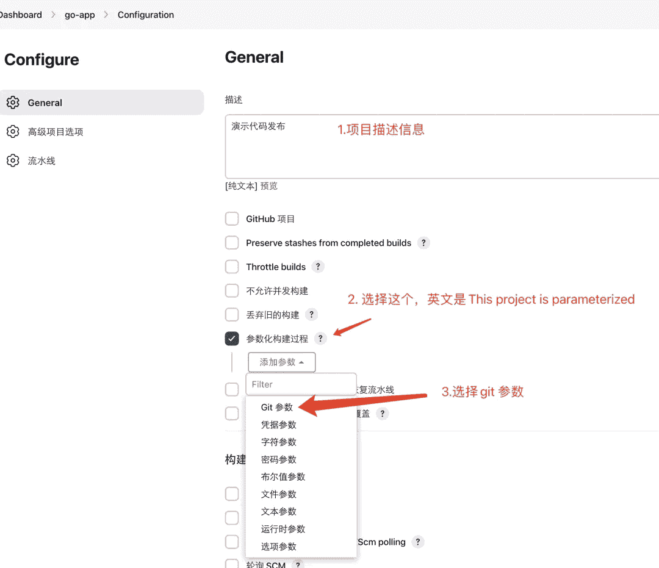The image size is (659, 568).
Task: Click the gear icon beside 流水线
Action: (13, 161)
